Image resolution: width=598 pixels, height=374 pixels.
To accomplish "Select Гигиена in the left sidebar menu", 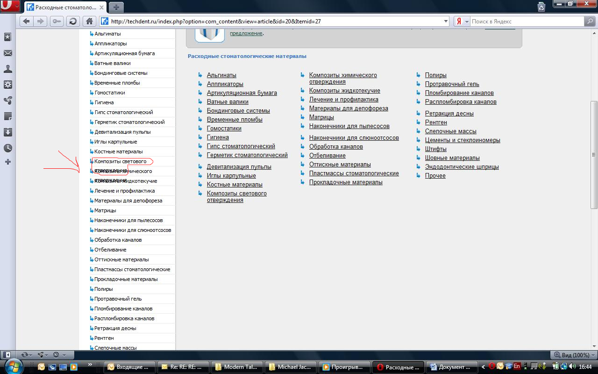I will (x=104, y=102).
